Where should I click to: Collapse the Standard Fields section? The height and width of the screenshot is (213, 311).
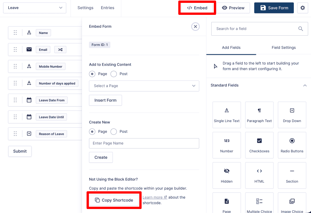pyautogui.click(x=305, y=85)
